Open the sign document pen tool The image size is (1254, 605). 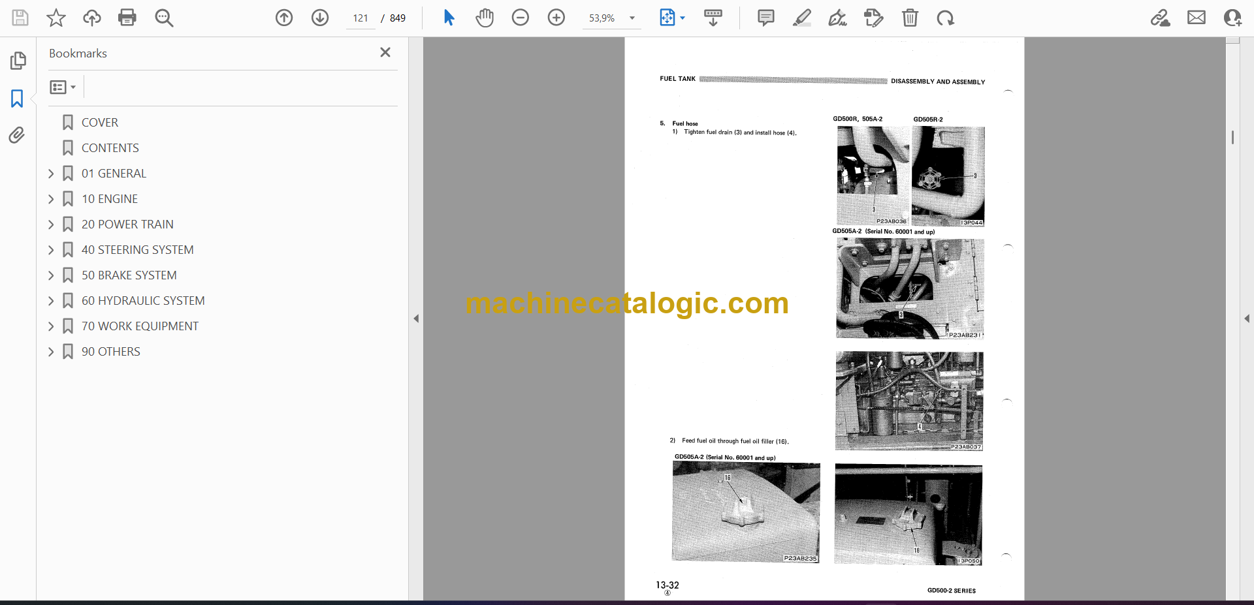coord(838,18)
